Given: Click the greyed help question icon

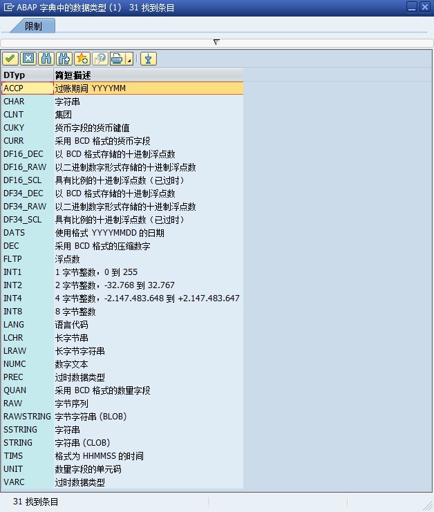Looking at the screenshot, I should point(100,59).
